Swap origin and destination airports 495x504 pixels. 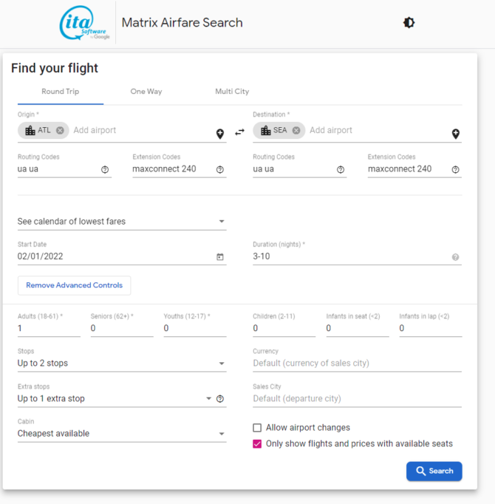[x=239, y=132]
